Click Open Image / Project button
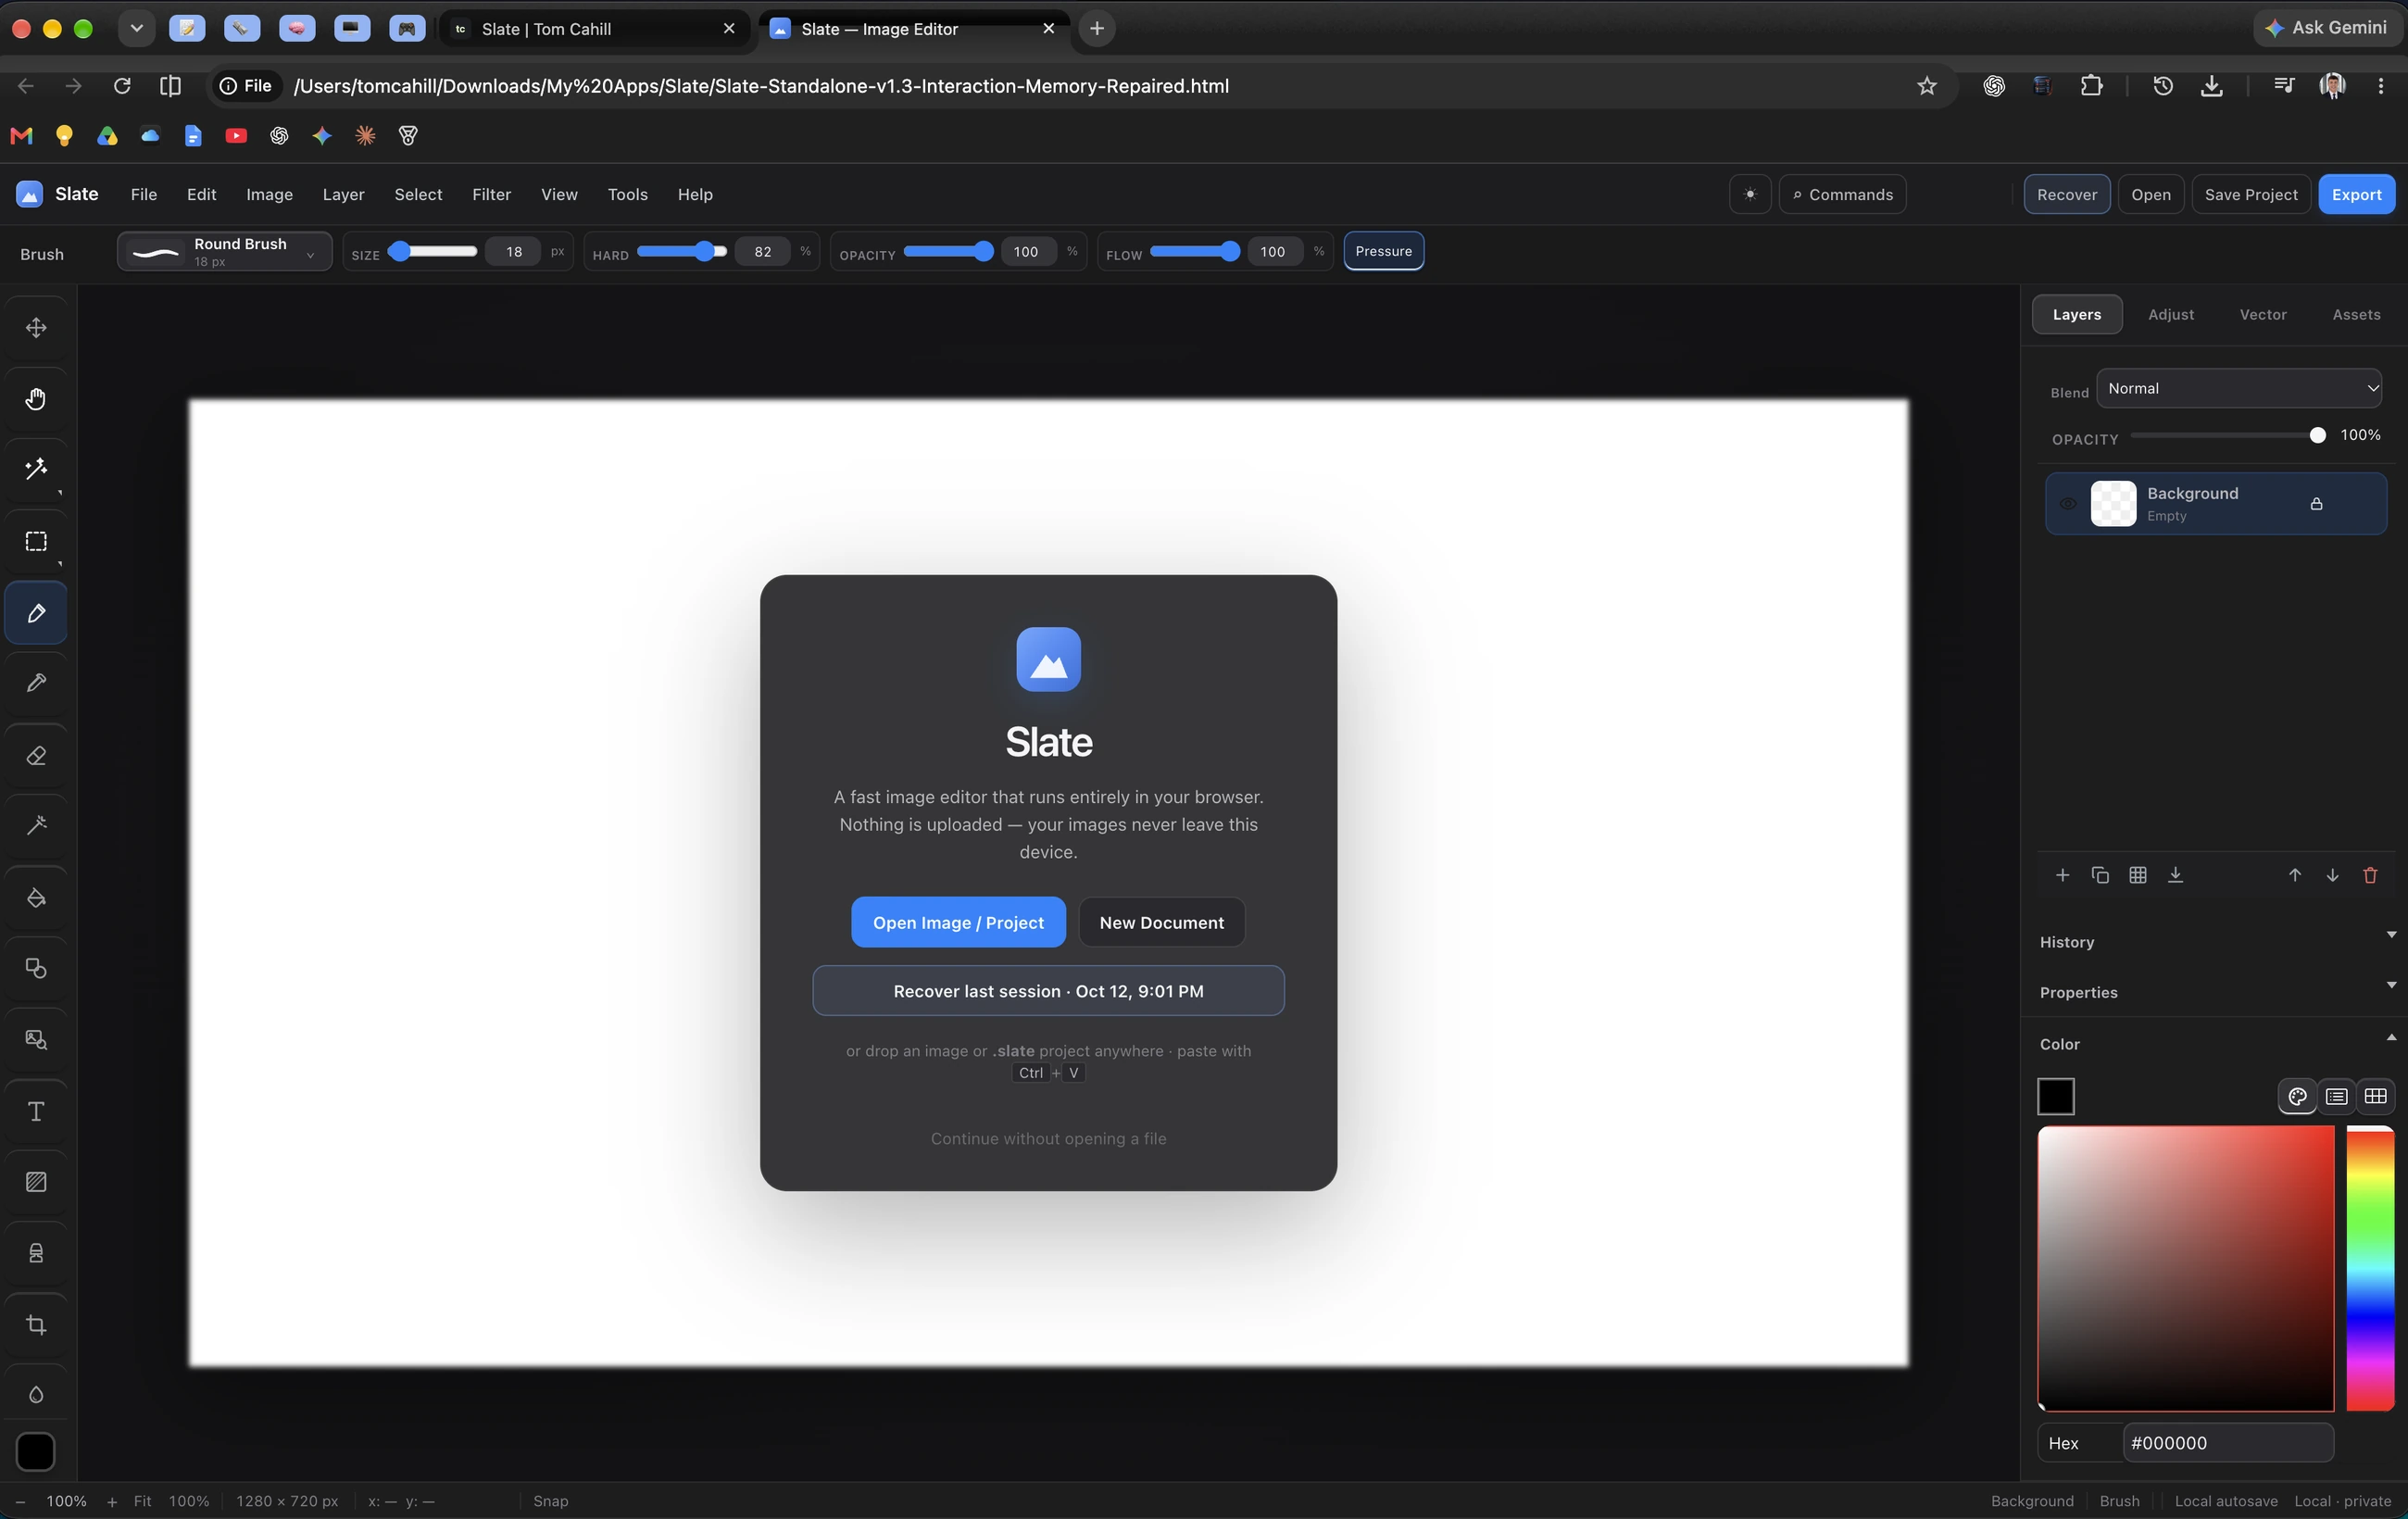Viewport: 2408px width, 1519px height. coord(958,922)
